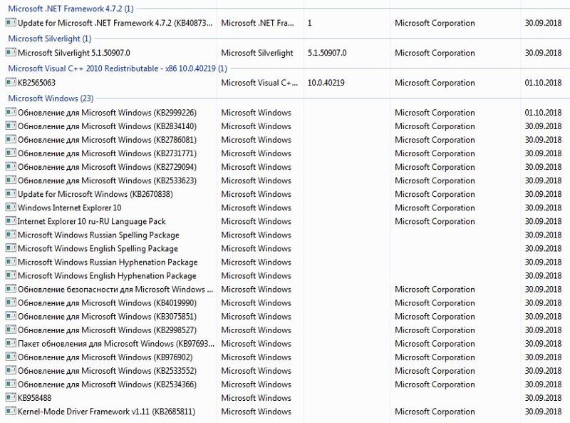
Task: Click icon of update KB2786081
Action: click(x=11, y=139)
